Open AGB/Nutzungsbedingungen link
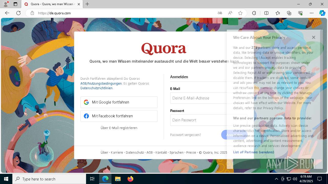The image size is (328, 184). 101,83
